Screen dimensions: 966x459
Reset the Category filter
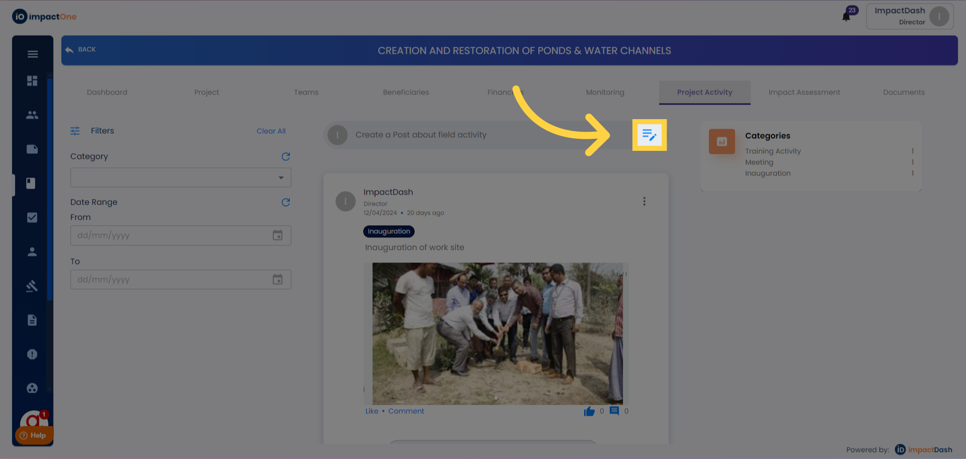[286, 157]
